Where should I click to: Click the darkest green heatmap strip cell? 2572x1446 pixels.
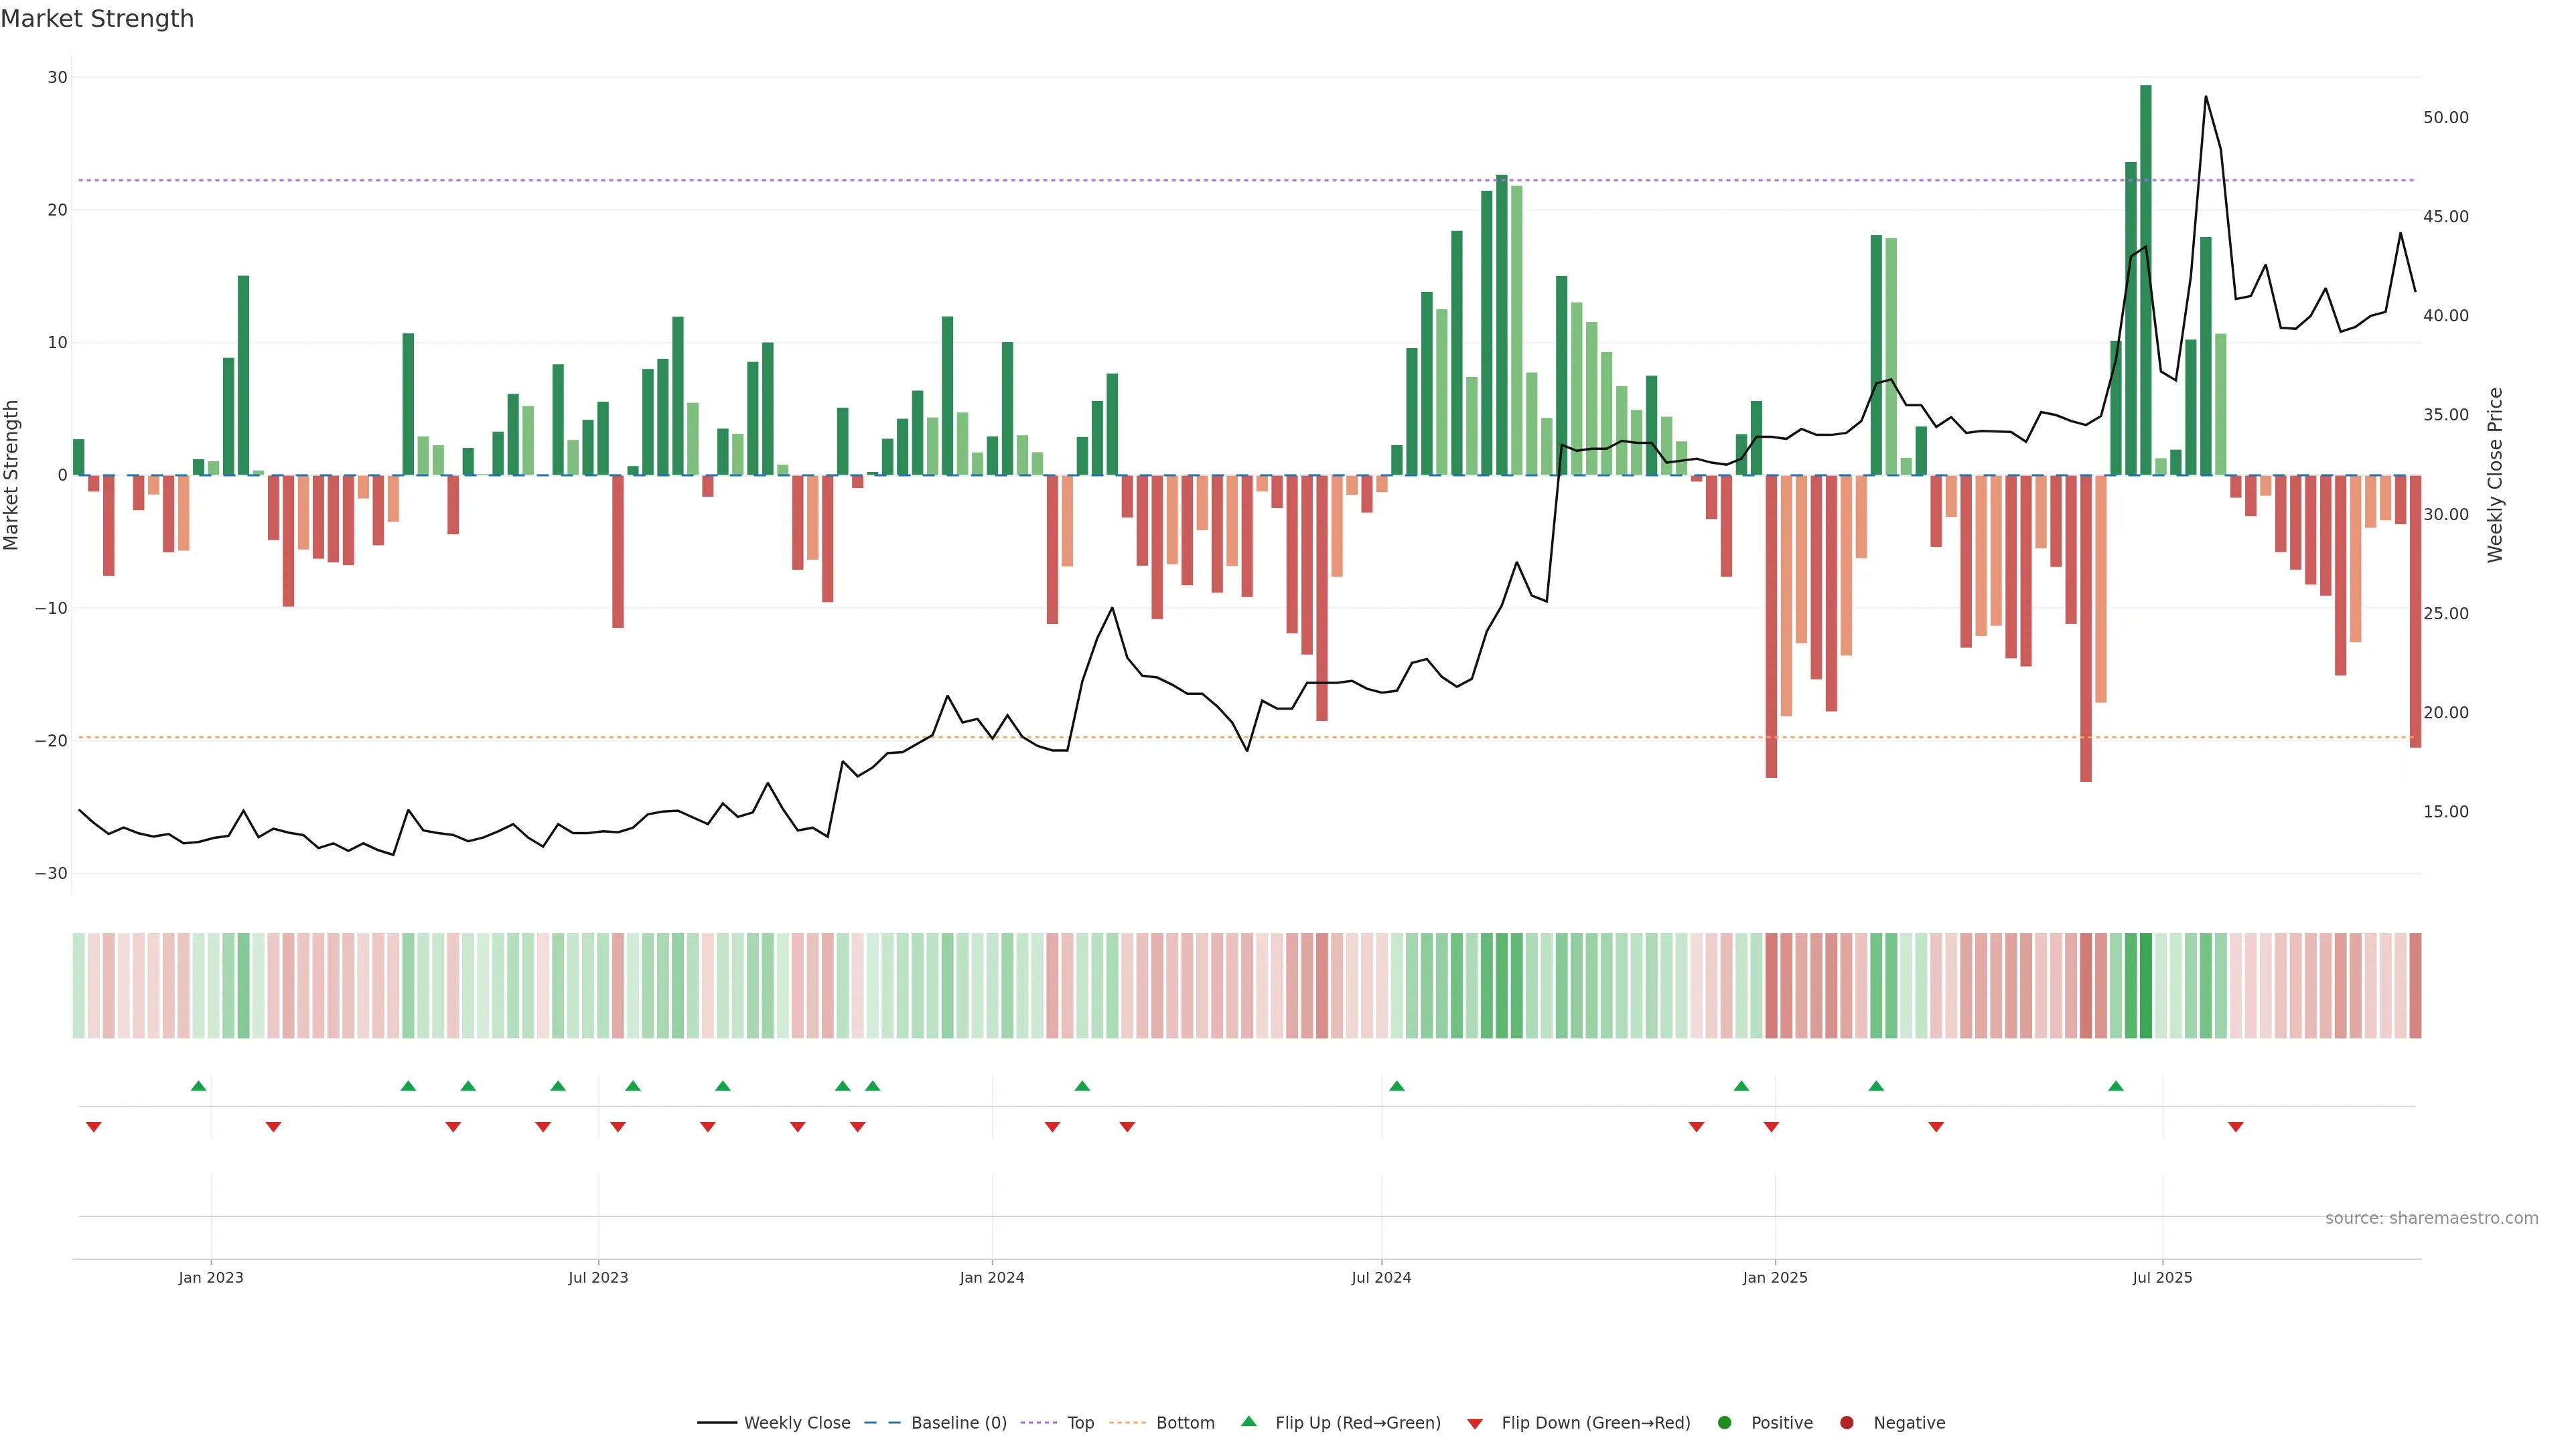(2145, 986)
